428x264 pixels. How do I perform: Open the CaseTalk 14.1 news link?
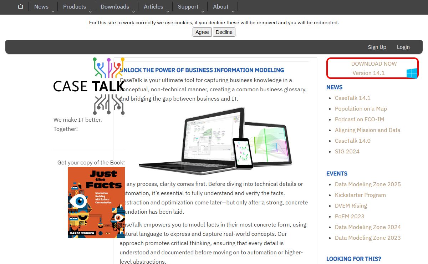tap(352, 98)
